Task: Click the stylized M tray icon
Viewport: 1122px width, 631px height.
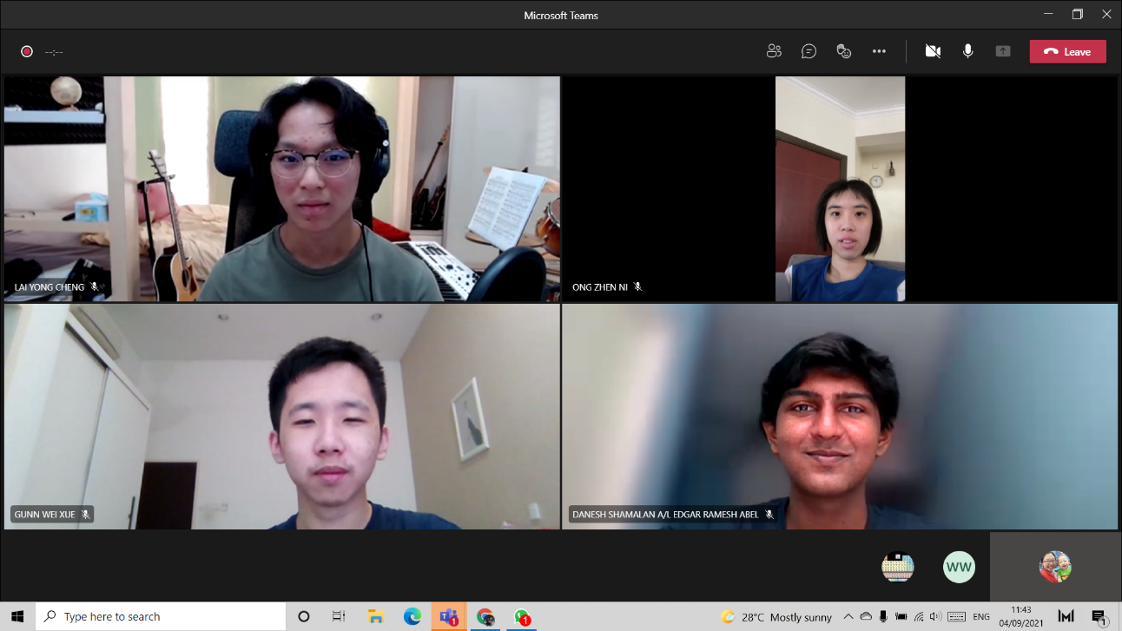Action: point(1066,616)
